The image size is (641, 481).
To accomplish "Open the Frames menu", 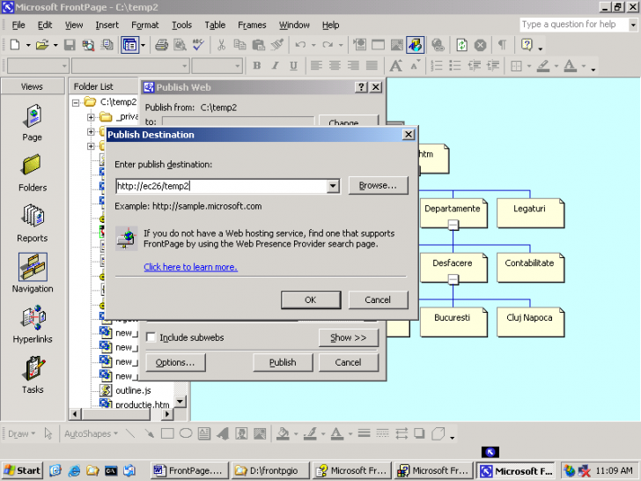I will coord(252,25).
